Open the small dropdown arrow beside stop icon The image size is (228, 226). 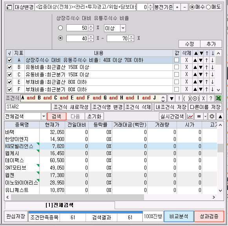click(x=205, y=116)
